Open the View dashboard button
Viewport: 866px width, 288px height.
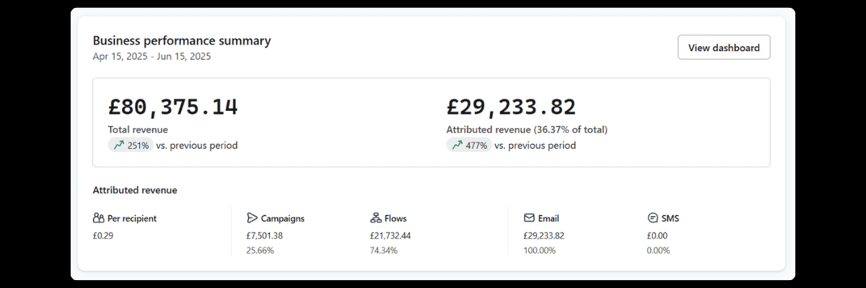click(x=724, y=48)
